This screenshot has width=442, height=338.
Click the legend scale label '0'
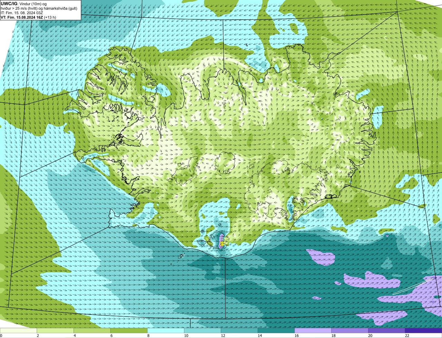click(1, 336)
